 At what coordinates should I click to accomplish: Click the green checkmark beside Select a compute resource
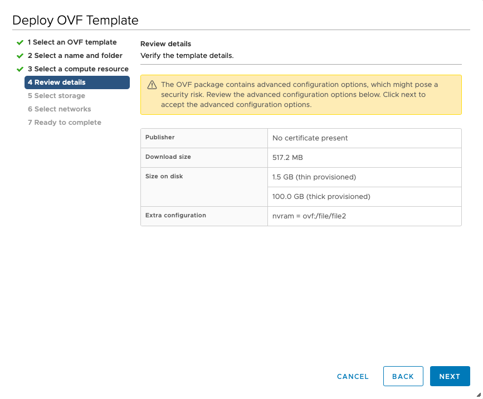pos(20,69)
